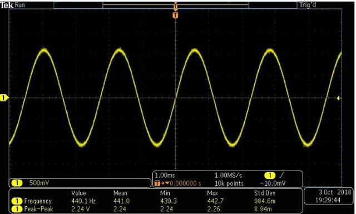Click the Frequency mean 441.0
Viewport: 356px width, 214px height.
click(x=121, y=201)
